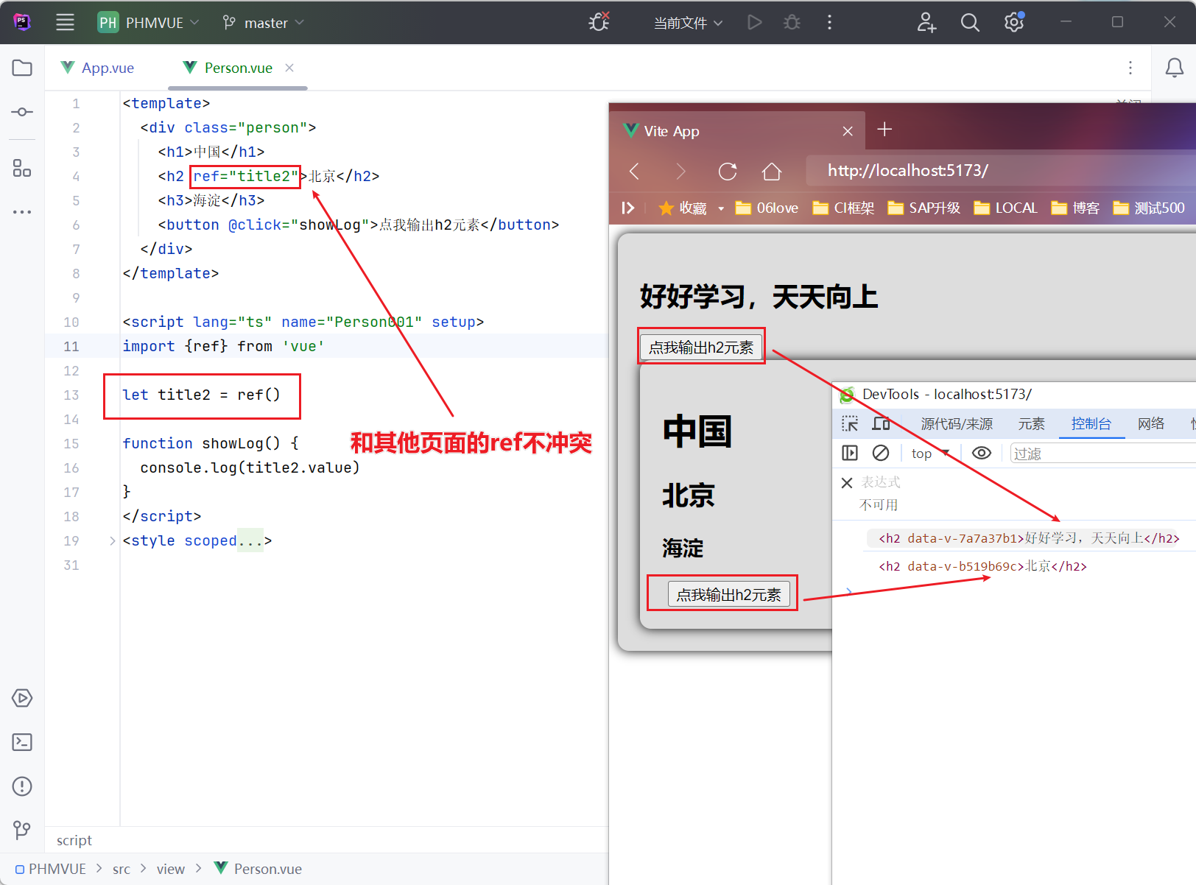Open the master branch dropdown
The width and height of the screenshot is (1196, 885).
tap(263, 22)
